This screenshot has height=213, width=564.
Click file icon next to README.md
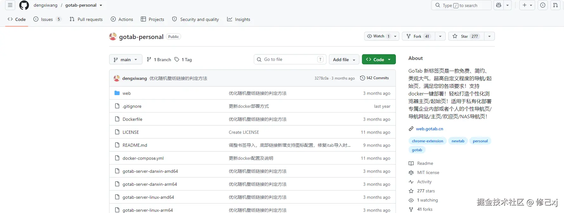tap(117, 145)
